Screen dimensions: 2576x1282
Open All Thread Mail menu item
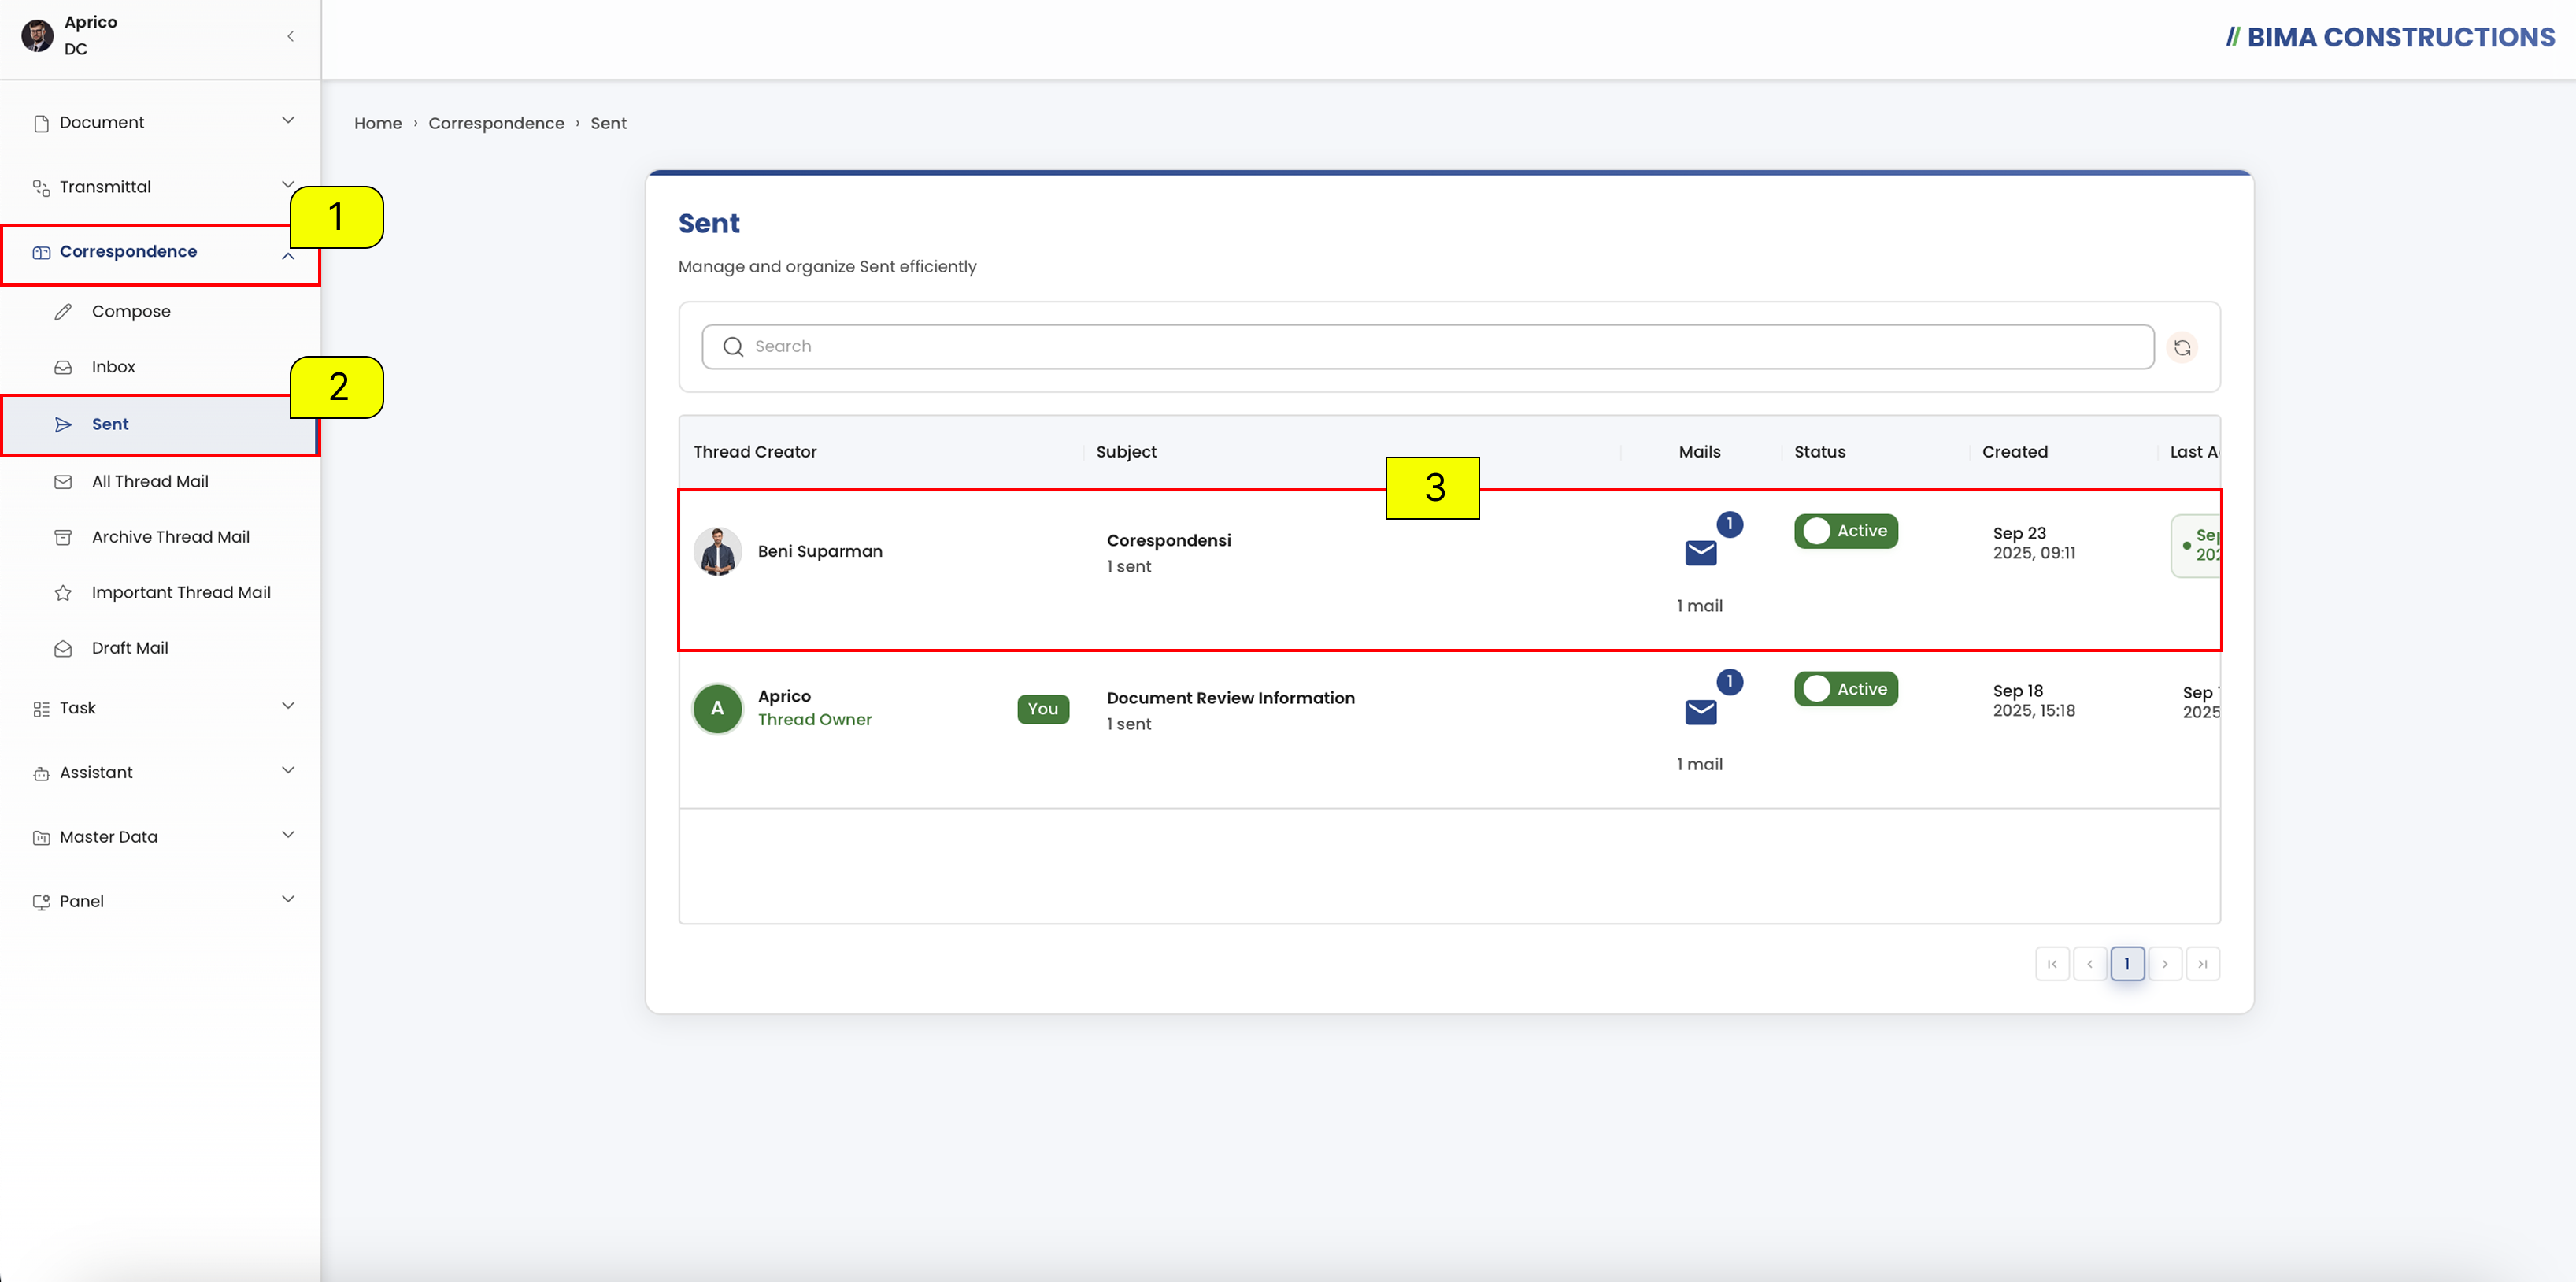tap(160, 482)
